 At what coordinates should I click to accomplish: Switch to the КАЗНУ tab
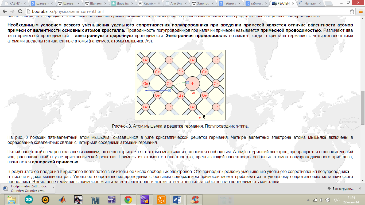[x=15, y=4]
